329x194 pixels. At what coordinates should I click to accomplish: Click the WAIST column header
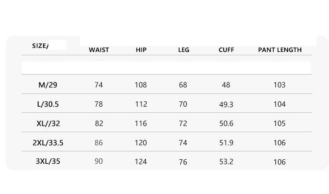coord(99,50)
